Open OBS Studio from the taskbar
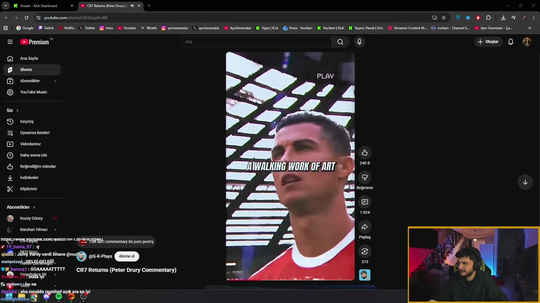Screen dimensions: 540x303 (84, 297)
